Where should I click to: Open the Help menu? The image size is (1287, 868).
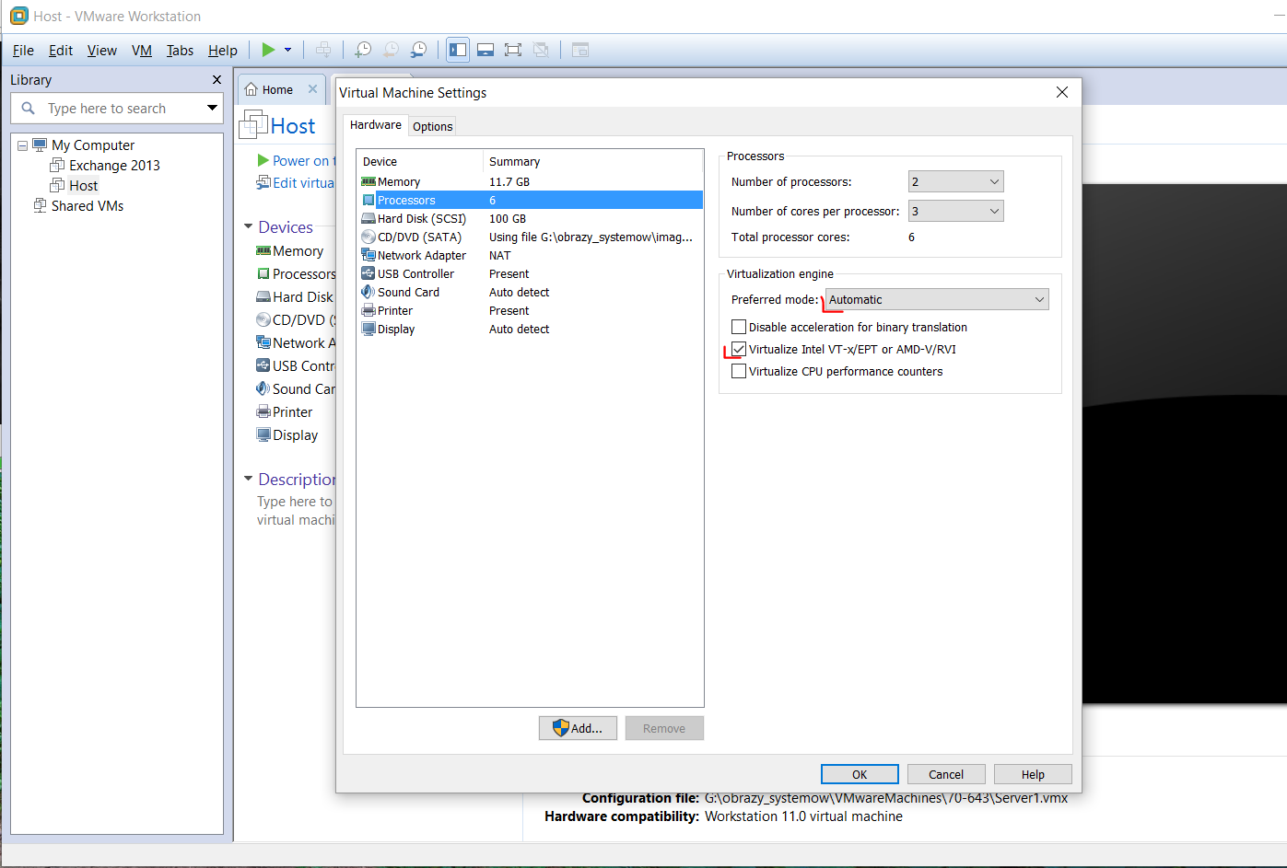[x=223, y=51]
